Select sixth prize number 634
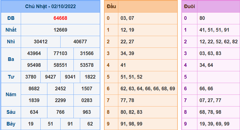 pyautogui.click(x=34, y=112)
